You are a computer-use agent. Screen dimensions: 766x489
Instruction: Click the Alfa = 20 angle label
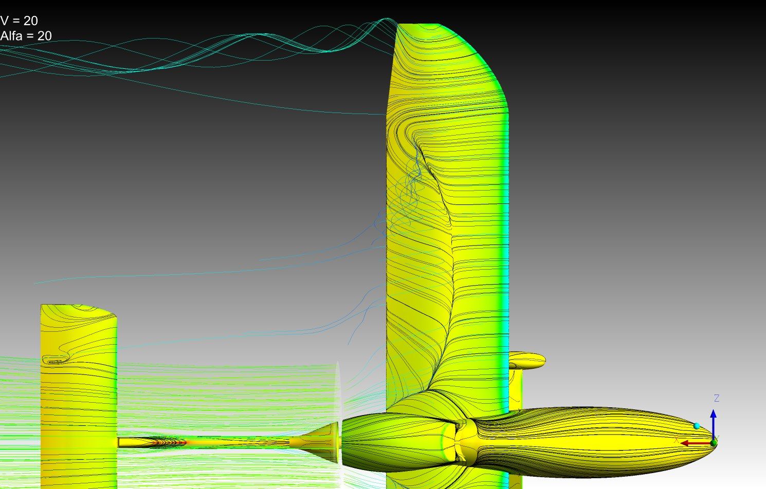coord(26,36)
